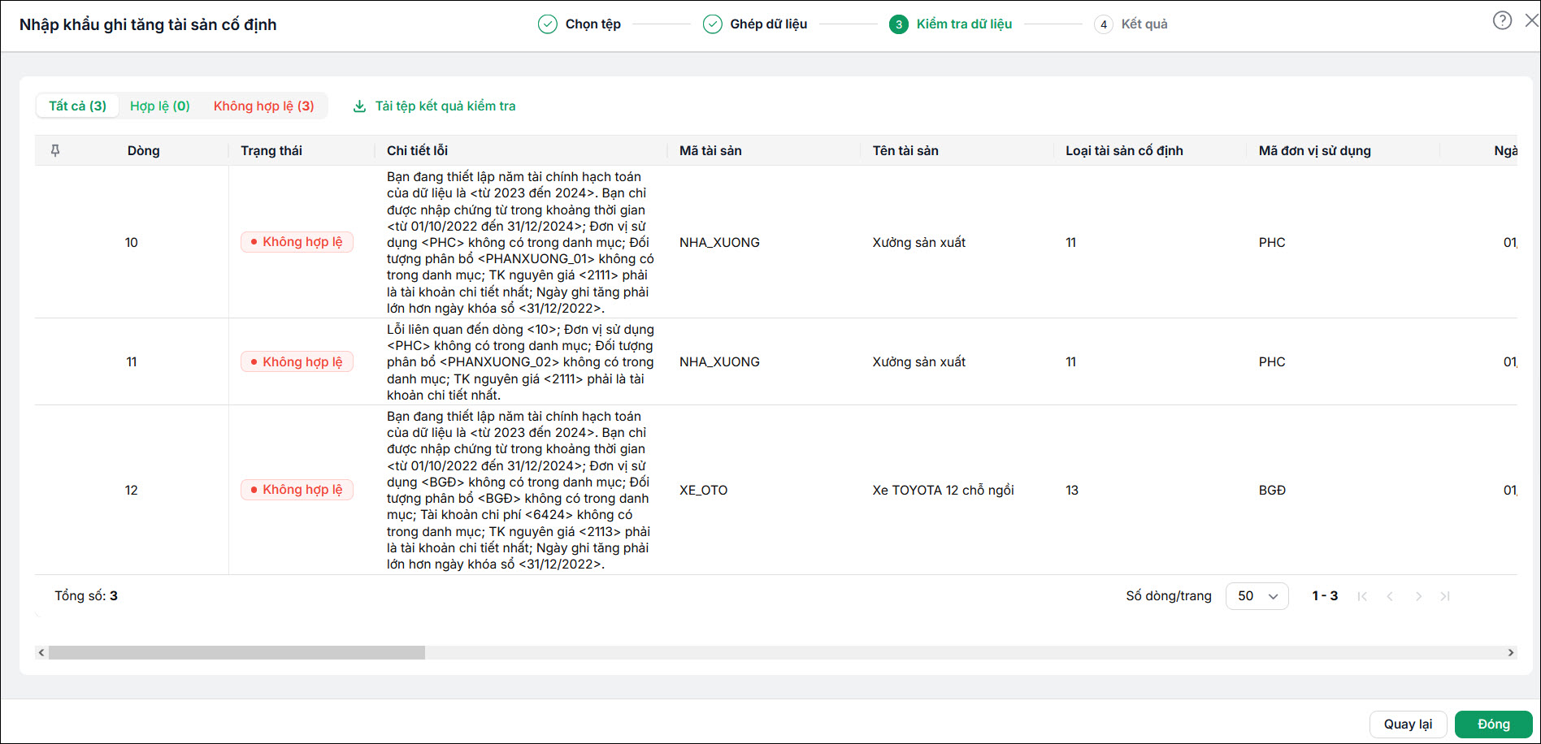This screenshot has height=744, width=1541.
Task: Click the Chi tiết lỗi column header
Action: pyautogui.click(x=417, y=151)
